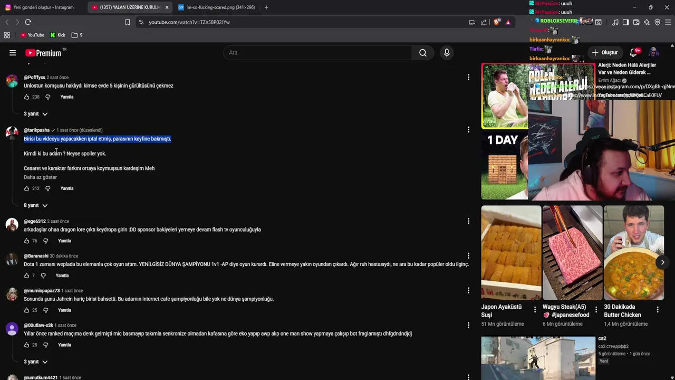
Task: Reply via Yanıtla on @Baranashi comment
Action: [62, 275]
